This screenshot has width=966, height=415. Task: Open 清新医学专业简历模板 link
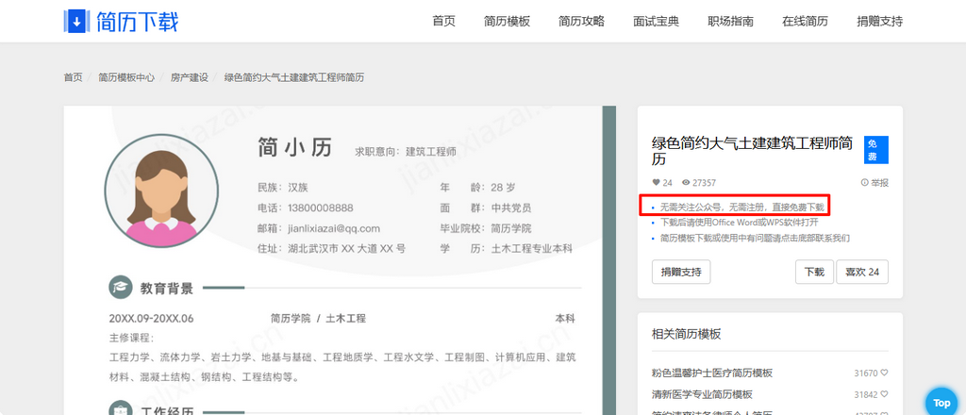[702, 394]
